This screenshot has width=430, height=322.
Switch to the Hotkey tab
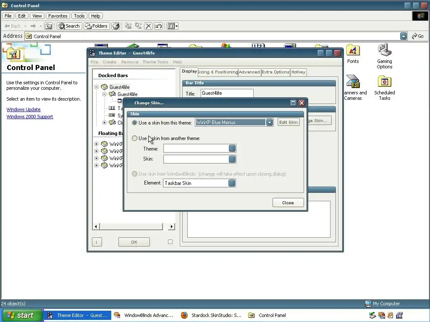click(x=299, y=72)
